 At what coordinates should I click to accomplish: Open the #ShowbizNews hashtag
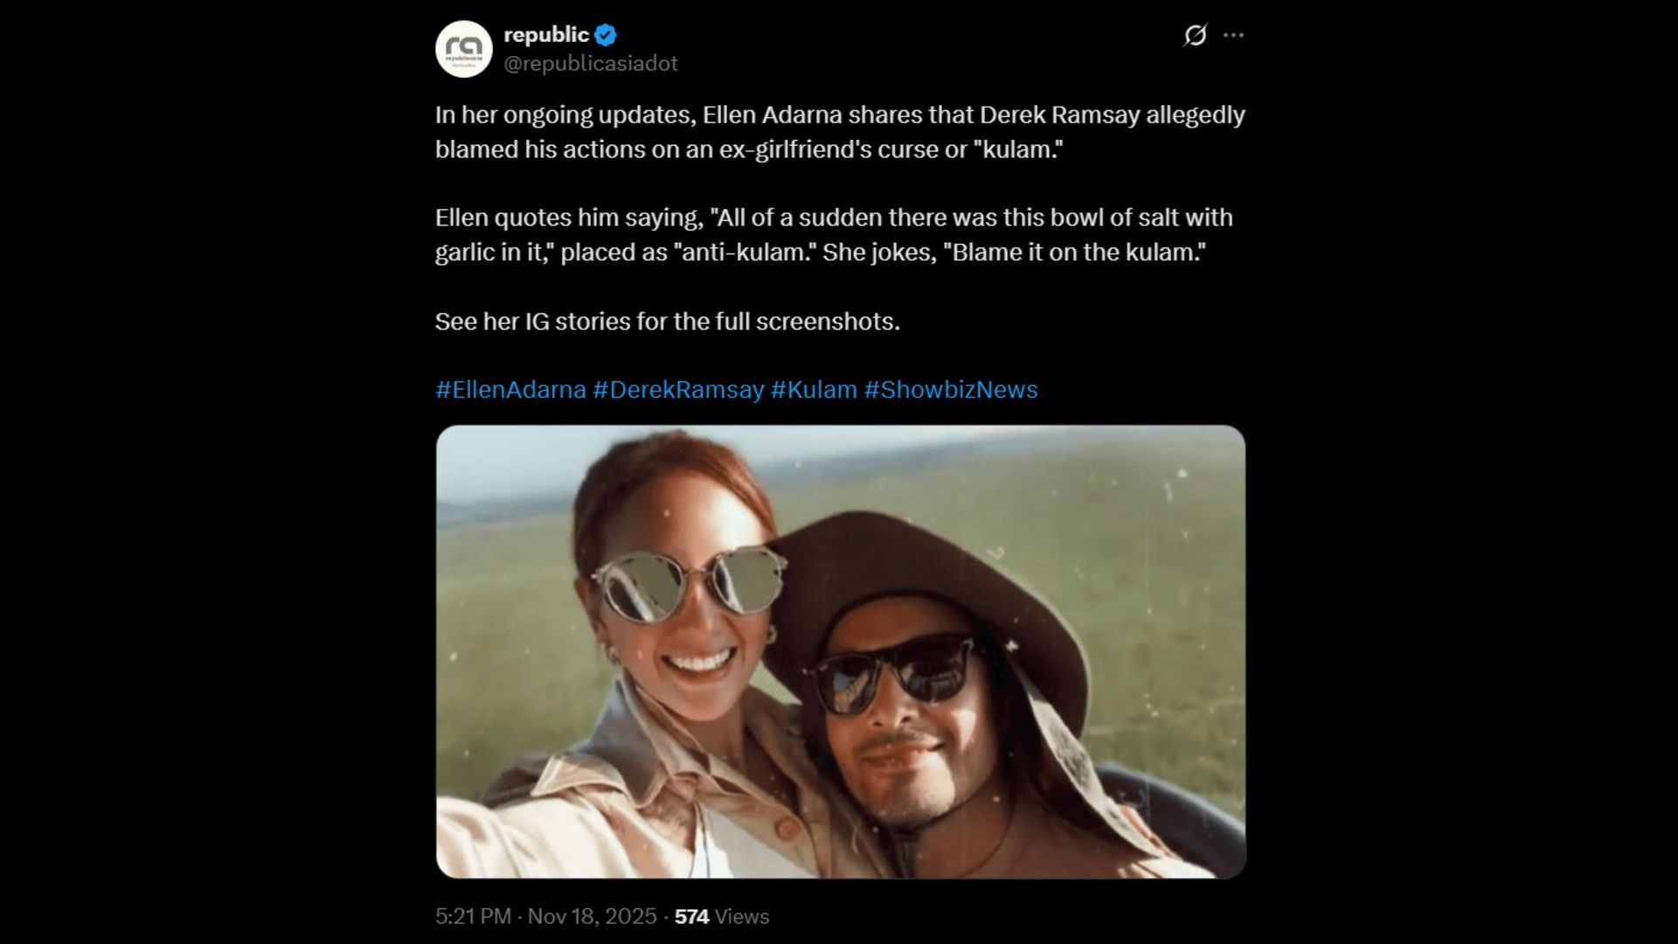(951, 390)
